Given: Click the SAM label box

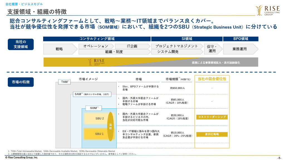Looking at the screenshot, I should (x=92, y=94).
